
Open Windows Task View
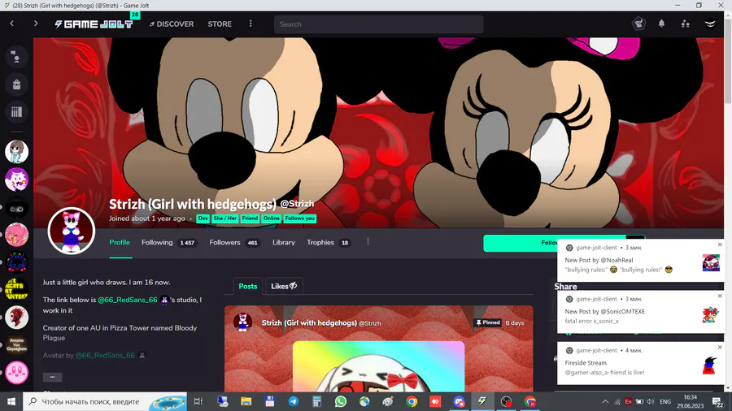tap(198, 401)
